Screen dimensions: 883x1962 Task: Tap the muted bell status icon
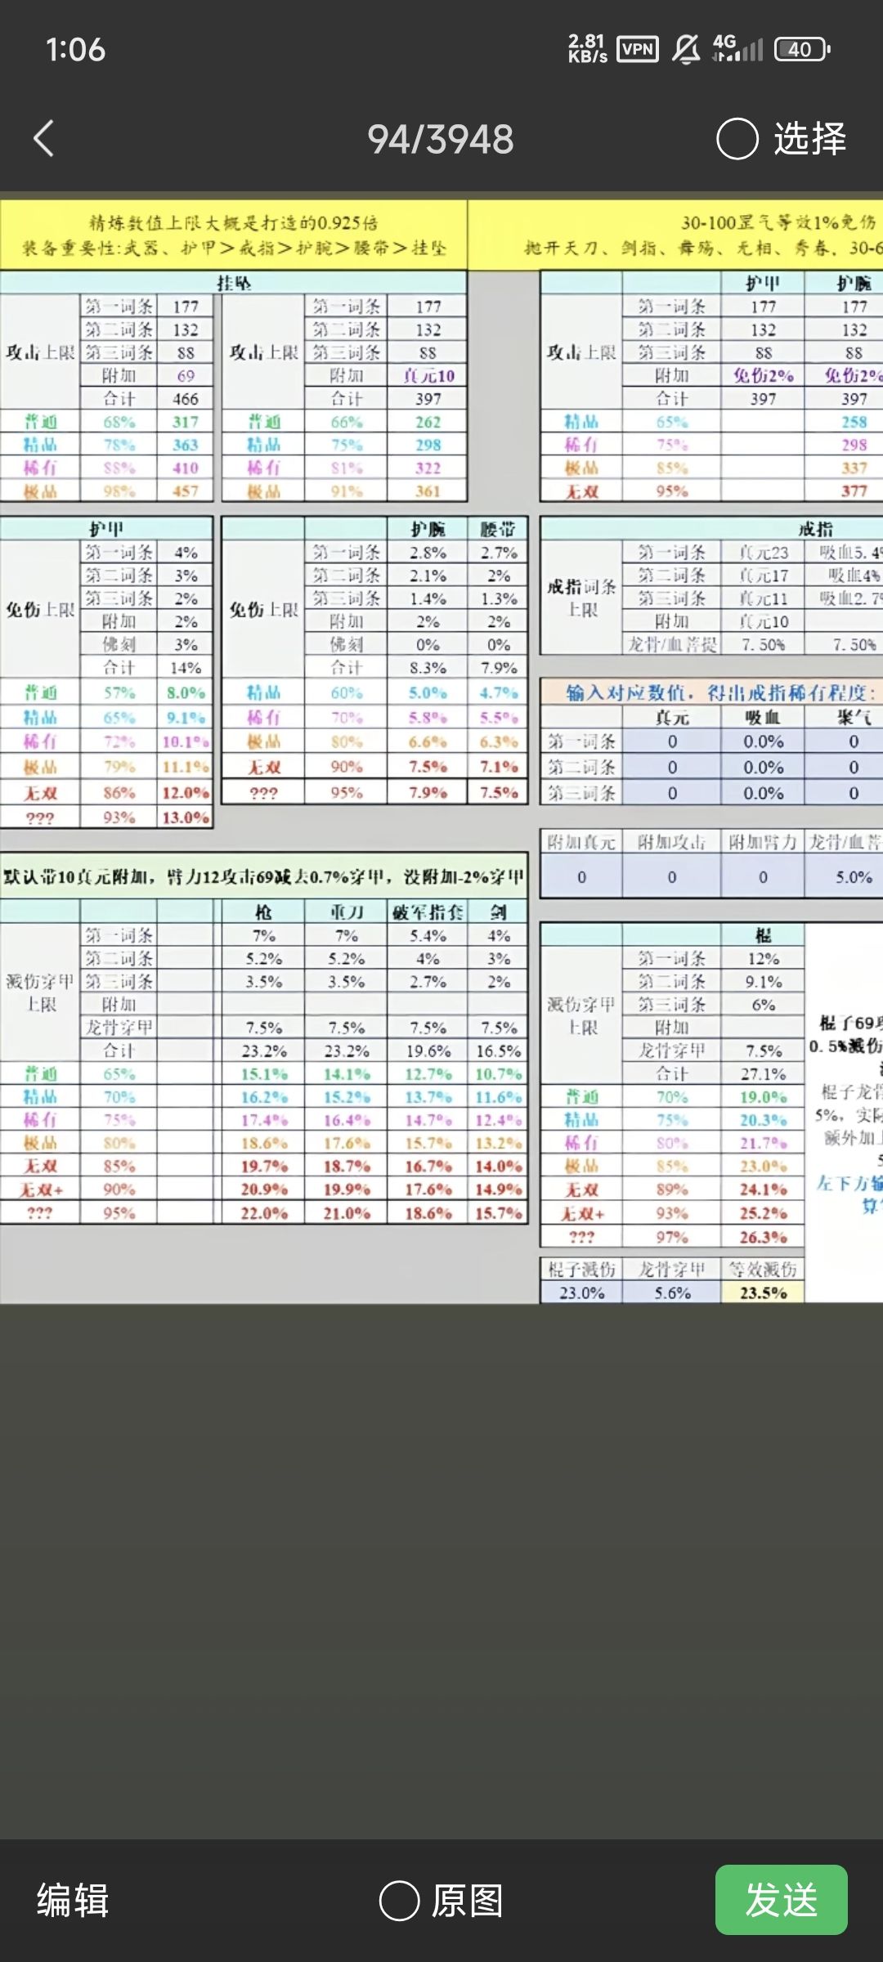coord(686,49)
